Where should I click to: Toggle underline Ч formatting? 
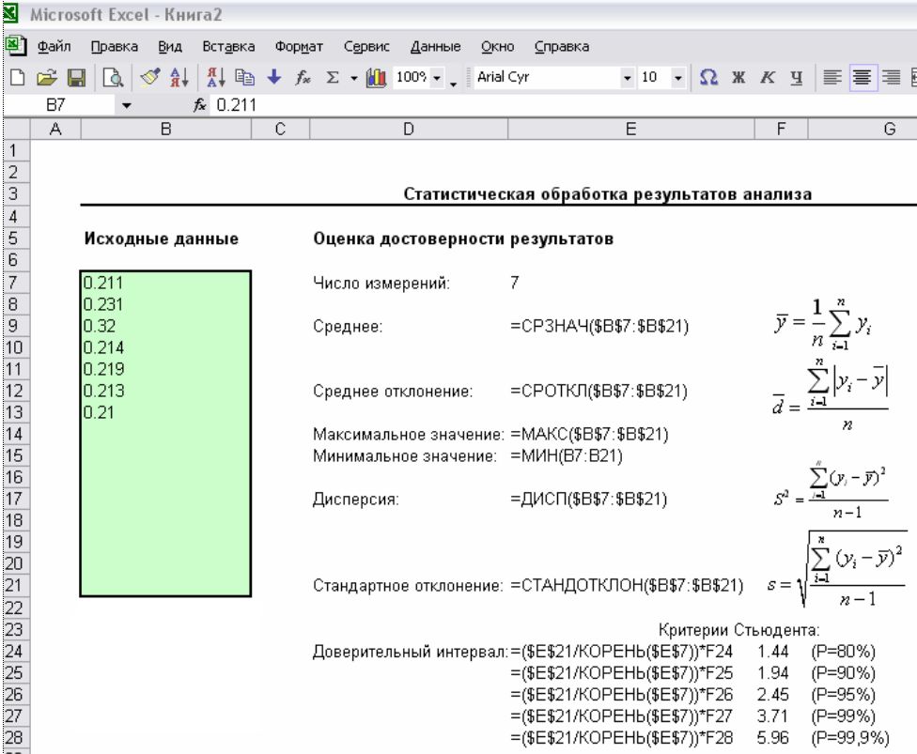pyautogui.click(x=797, y=77)
